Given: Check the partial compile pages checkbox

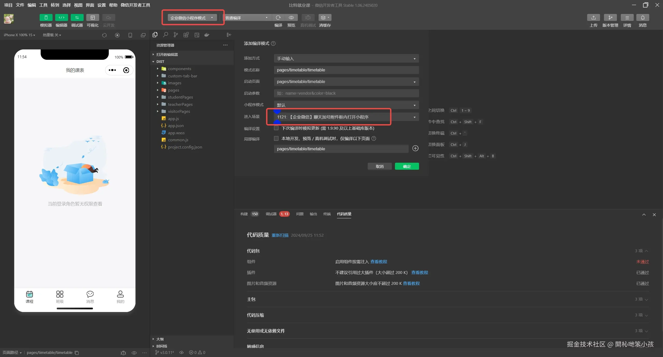Looking at the screenshot, I should [276, 138].
